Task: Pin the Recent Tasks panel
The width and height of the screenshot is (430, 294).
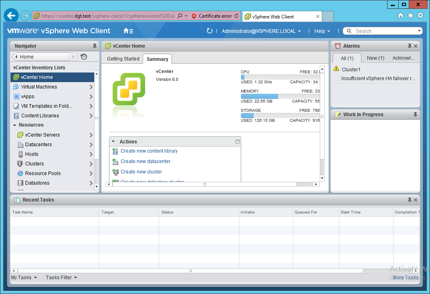Action: coord(410,200)
